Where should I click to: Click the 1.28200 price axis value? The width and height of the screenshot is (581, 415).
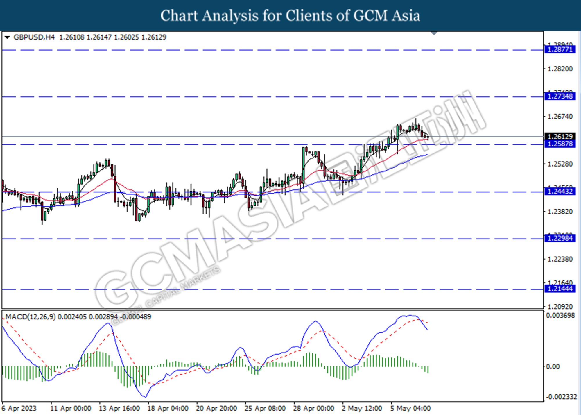560,69
